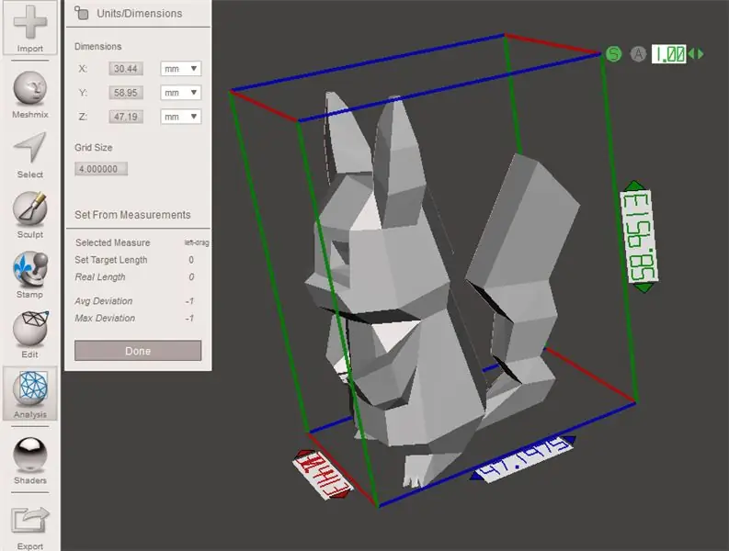
Task: Open the Z dimension units dropdown
Action: tap(181, 117)
